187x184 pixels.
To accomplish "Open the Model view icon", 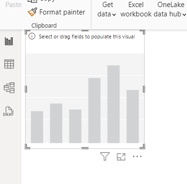I will pyautogui.click(x=9, y=88).
